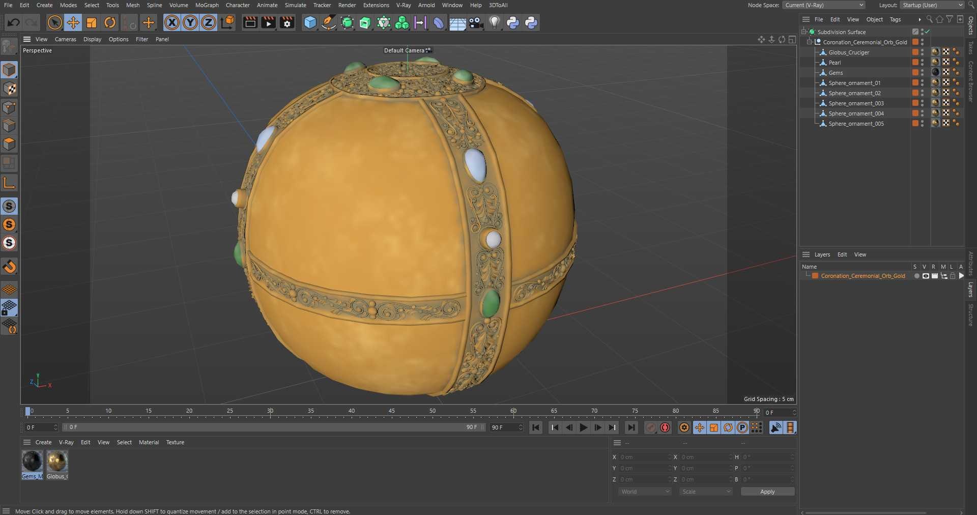This screenshot has width=977, height=515.
Task: Select Sphere_ornament_003 in Object Manager
Action: pyautogui.click(x=856, y=103)
